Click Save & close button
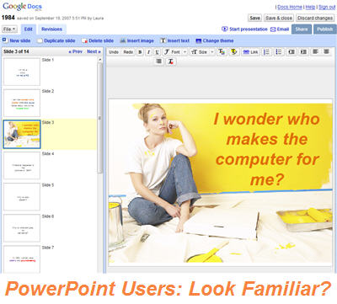Screen dimensions: 337x304 pos(279,18)
